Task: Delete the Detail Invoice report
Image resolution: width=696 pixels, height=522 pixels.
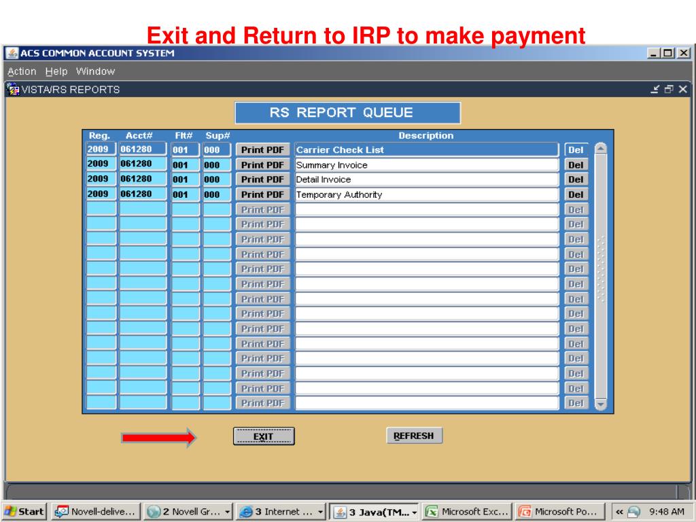Action: coord(576,179)
